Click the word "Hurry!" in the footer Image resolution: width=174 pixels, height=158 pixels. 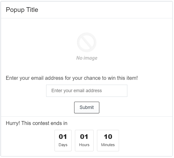[x=13, y=123]
